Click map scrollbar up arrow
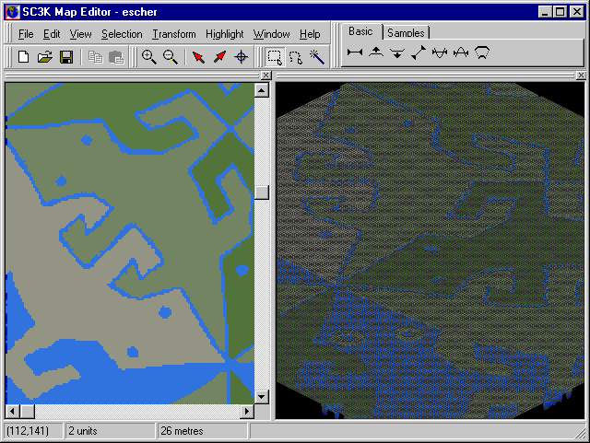Viewport: 590px width, 443px height. point(262,90)
